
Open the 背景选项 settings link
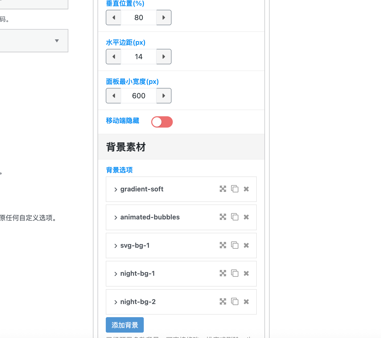(119, 170)
